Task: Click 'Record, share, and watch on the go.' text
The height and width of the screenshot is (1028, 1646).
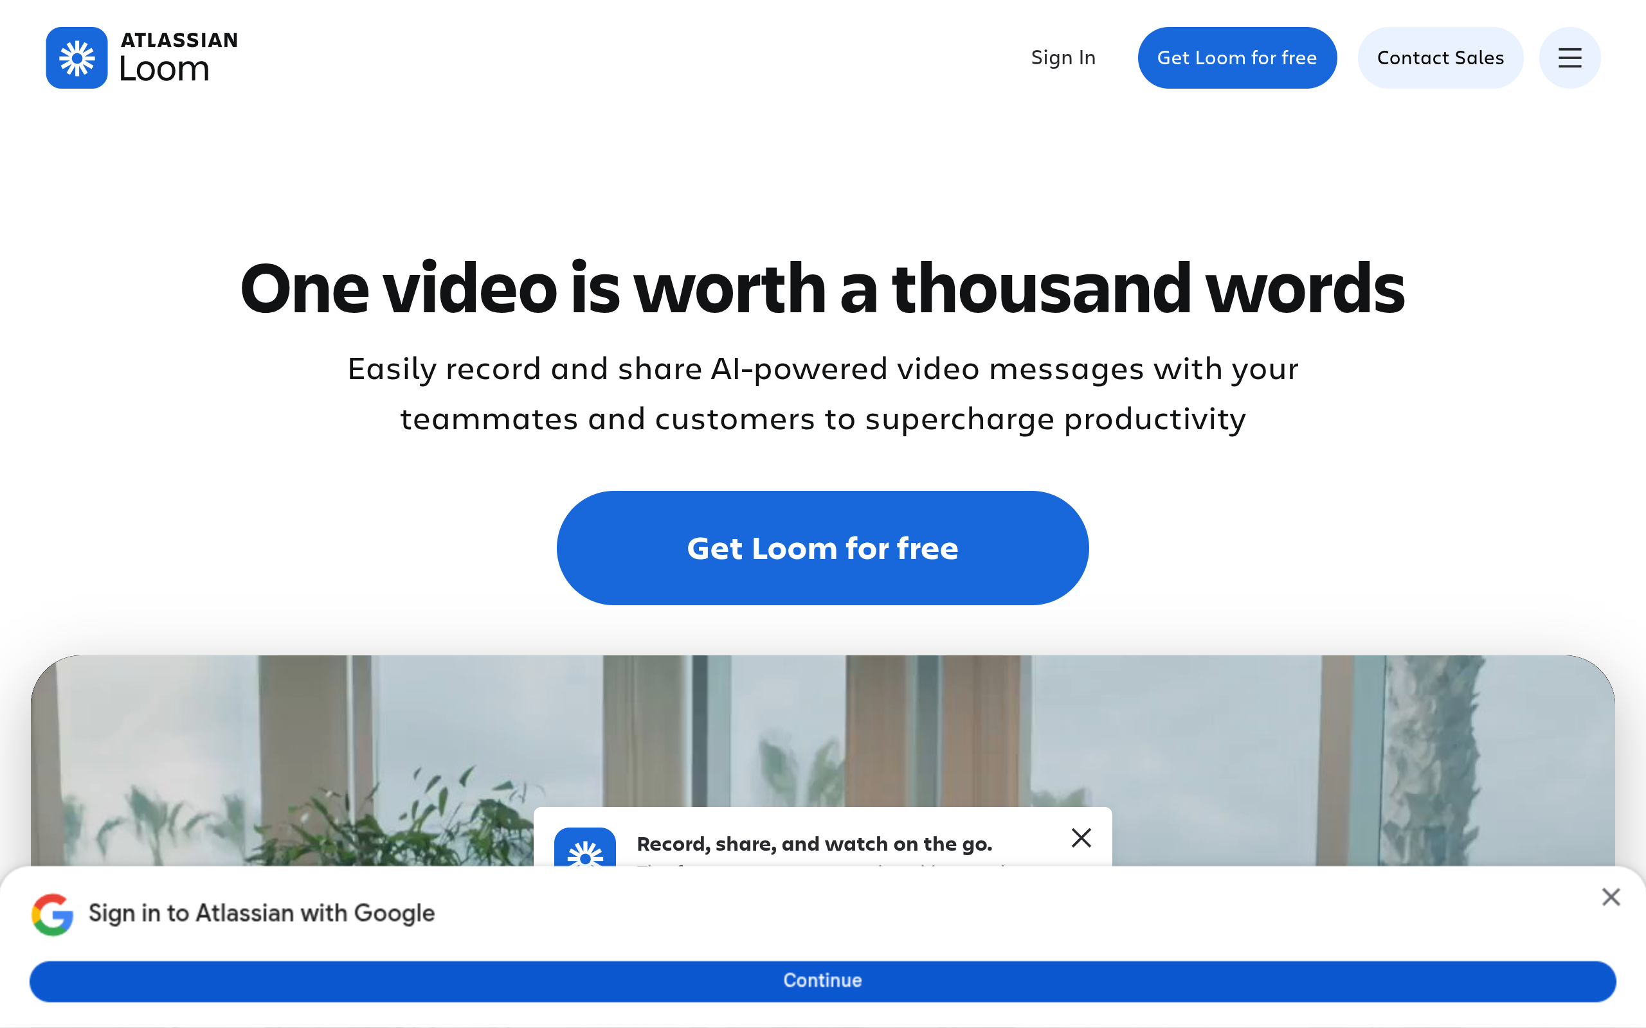Action: point(814,844)
